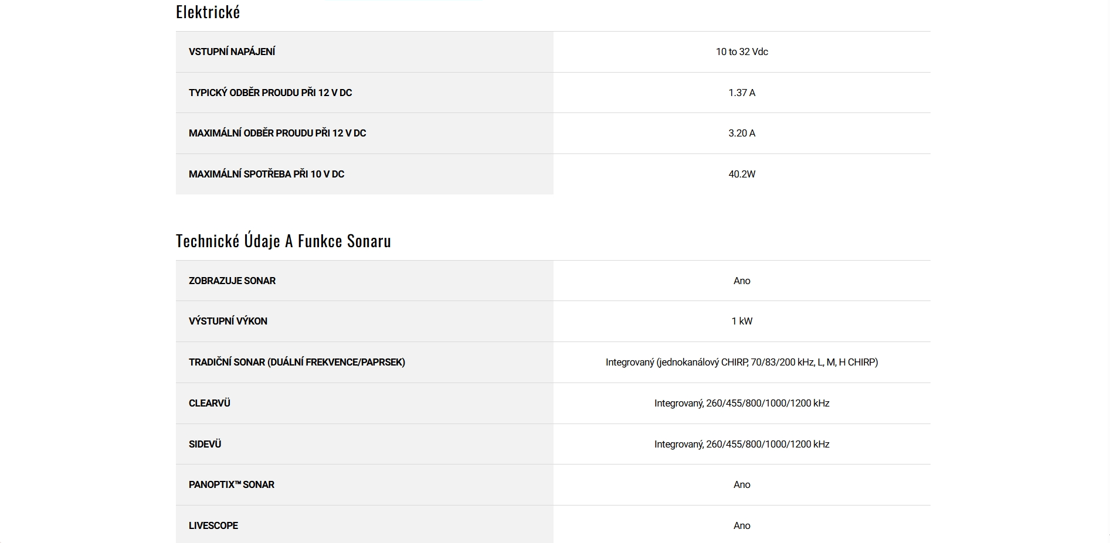
Task: Select the TYPICKÝ ODBĚR PROUDU label
Action: click(x=270, y=93)
